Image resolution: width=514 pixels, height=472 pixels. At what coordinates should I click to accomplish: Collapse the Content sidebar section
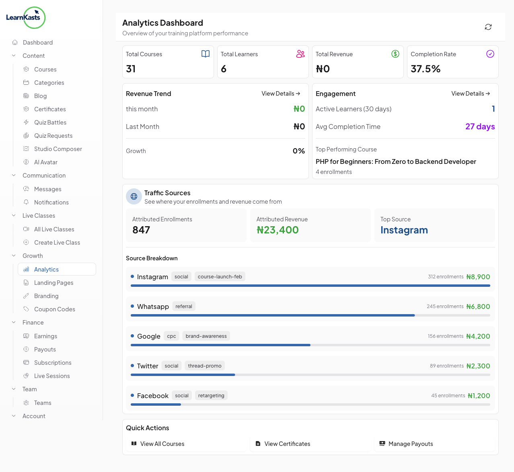14,56
